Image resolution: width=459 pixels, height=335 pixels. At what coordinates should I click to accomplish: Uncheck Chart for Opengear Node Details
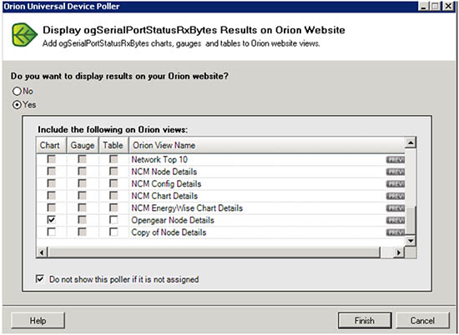click(x=52, y=220)
